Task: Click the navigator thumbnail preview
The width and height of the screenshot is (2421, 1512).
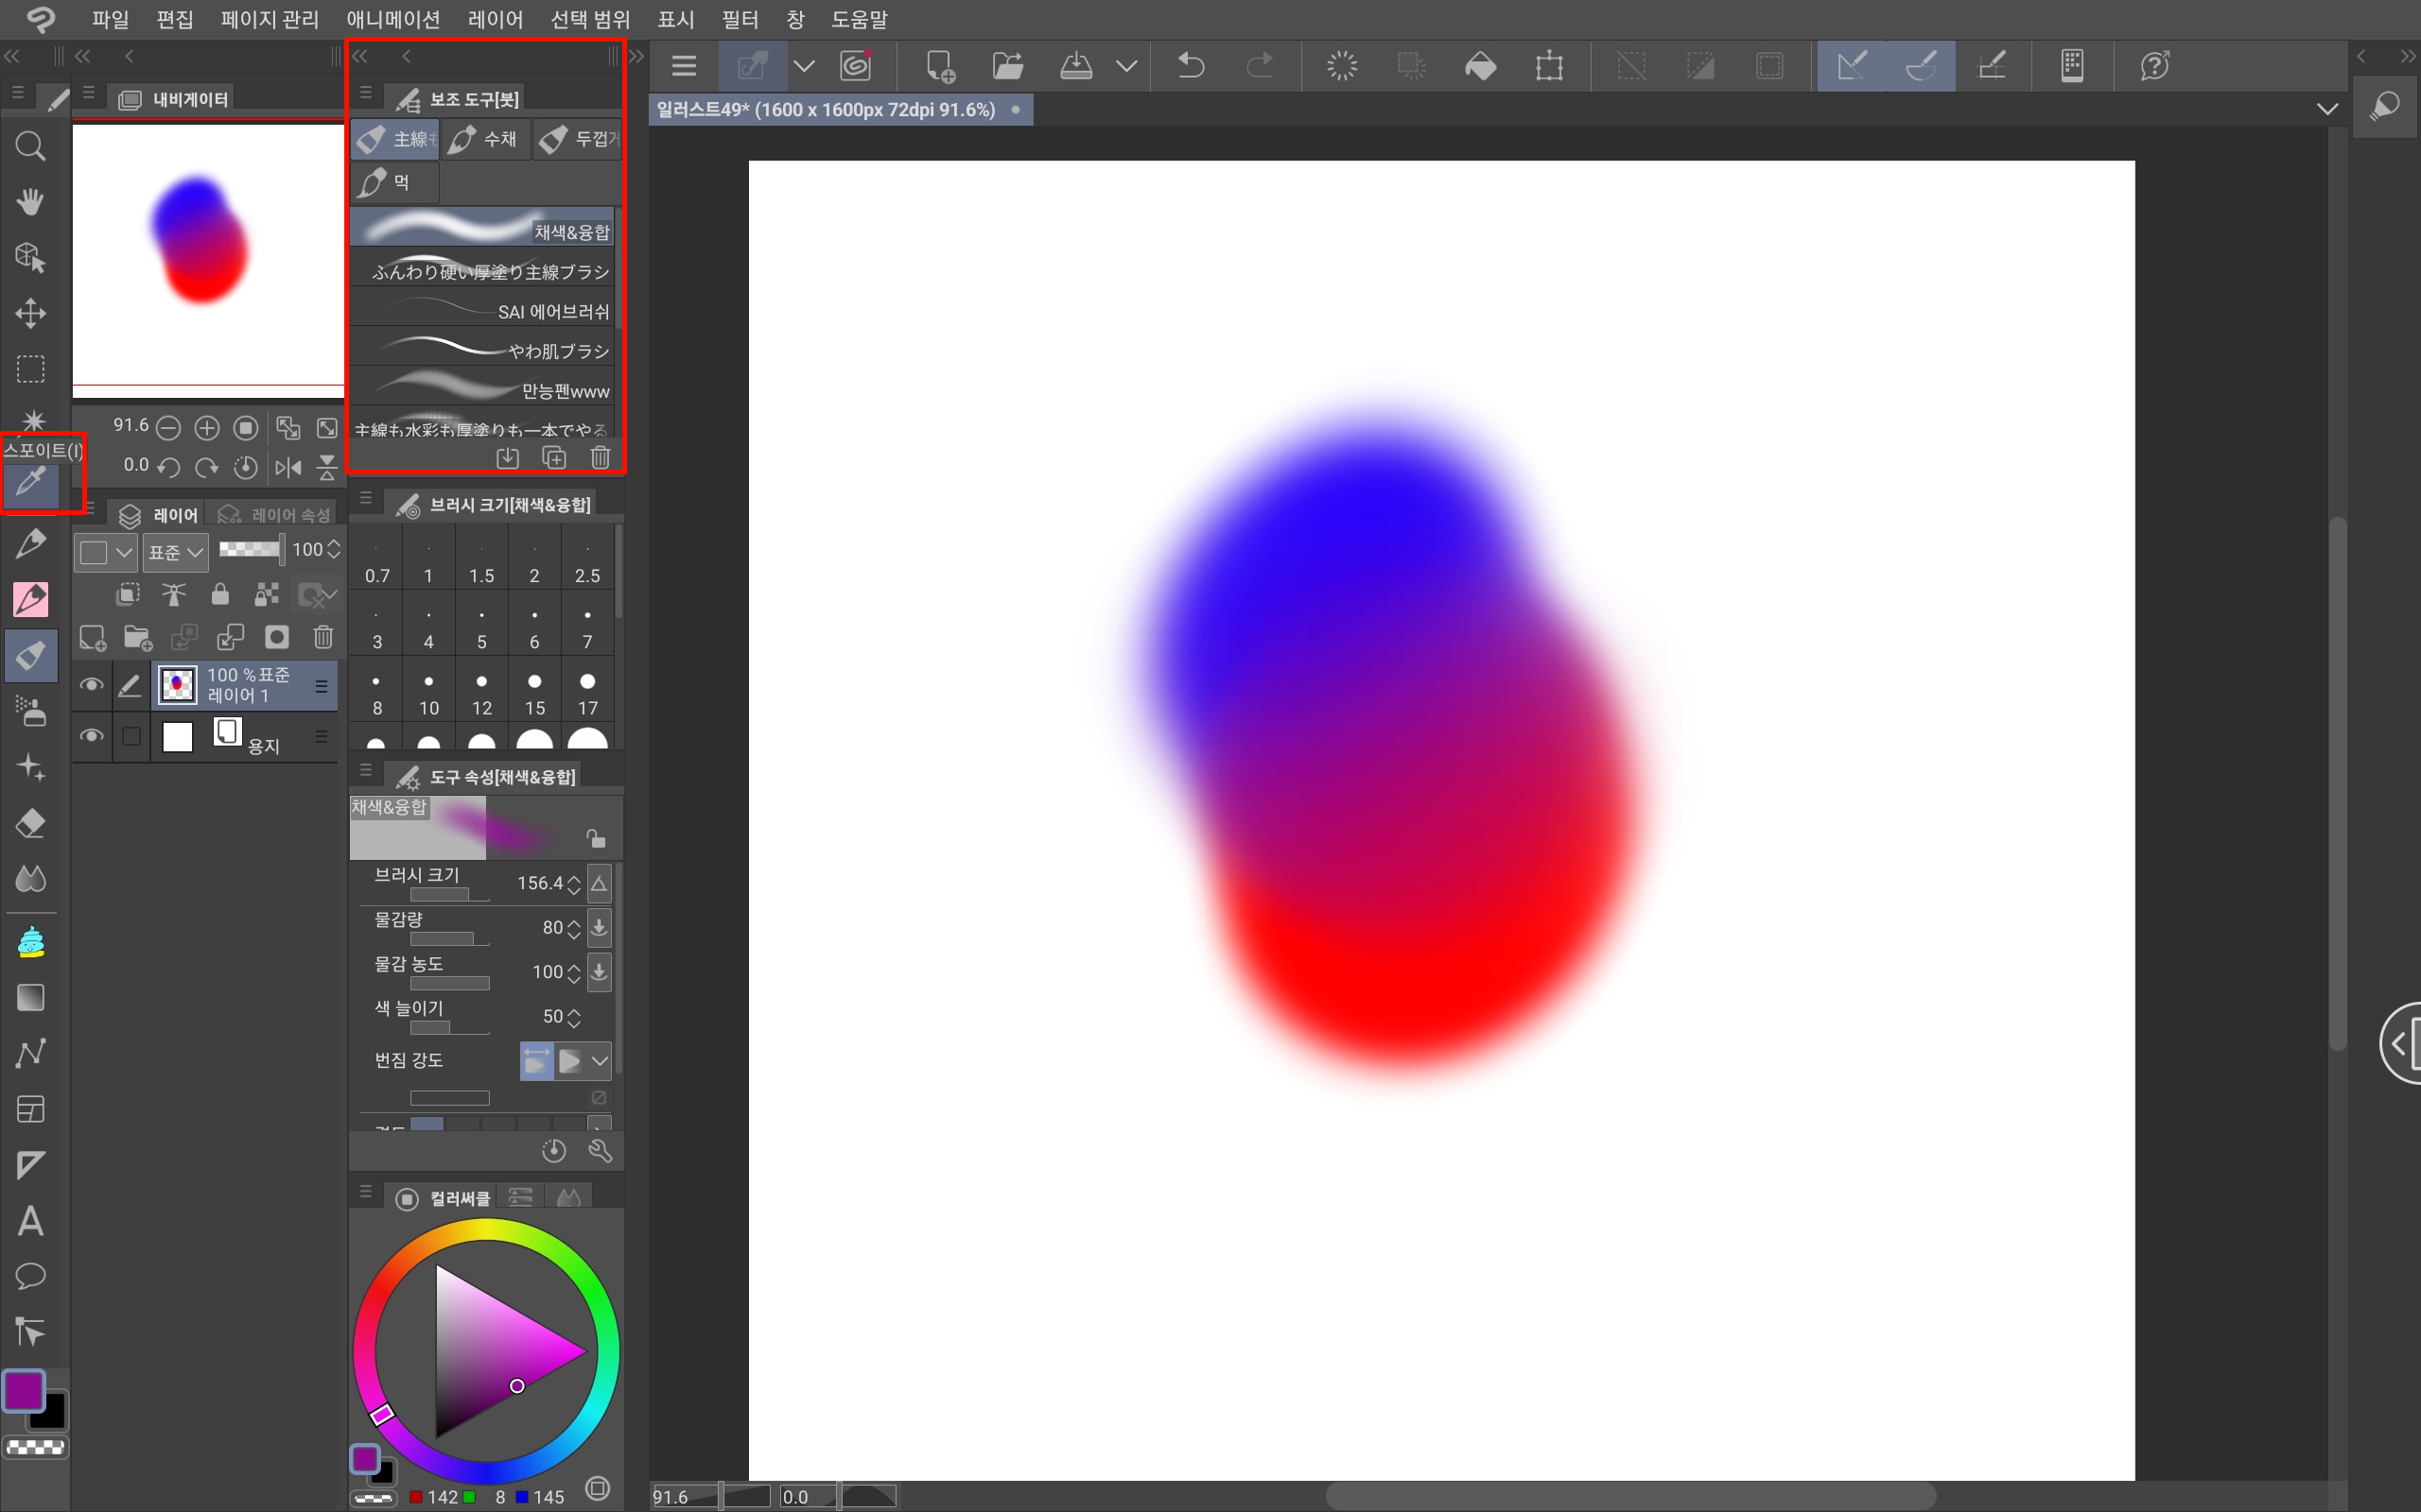Action: pos(208,260)
